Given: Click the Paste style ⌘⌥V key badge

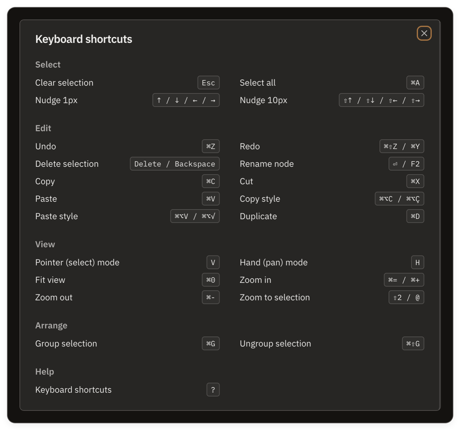Looking at the screenshot, I should [x=195, y=216].
